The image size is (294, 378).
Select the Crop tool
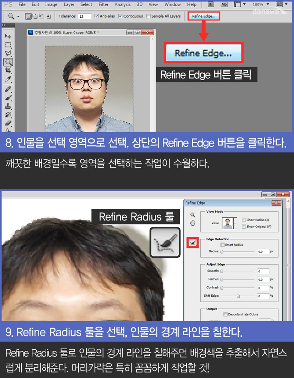point(8,70)
